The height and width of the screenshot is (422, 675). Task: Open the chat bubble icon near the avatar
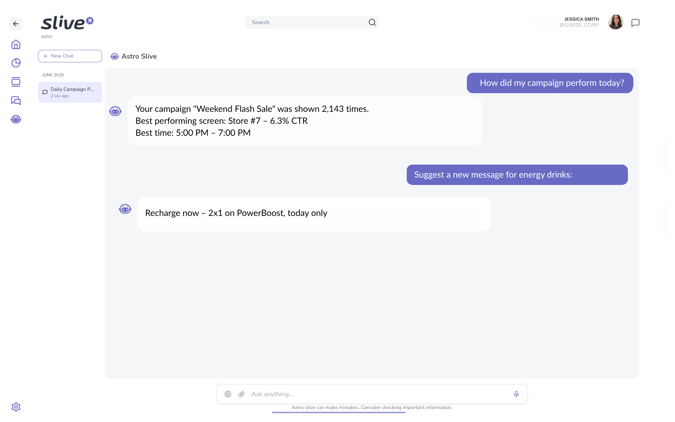pyautogui.click(x=636, y=23)
